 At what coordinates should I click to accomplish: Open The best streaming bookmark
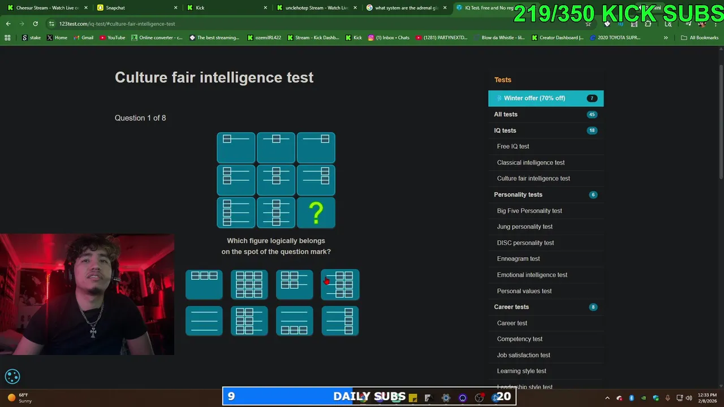click(214, 38)
